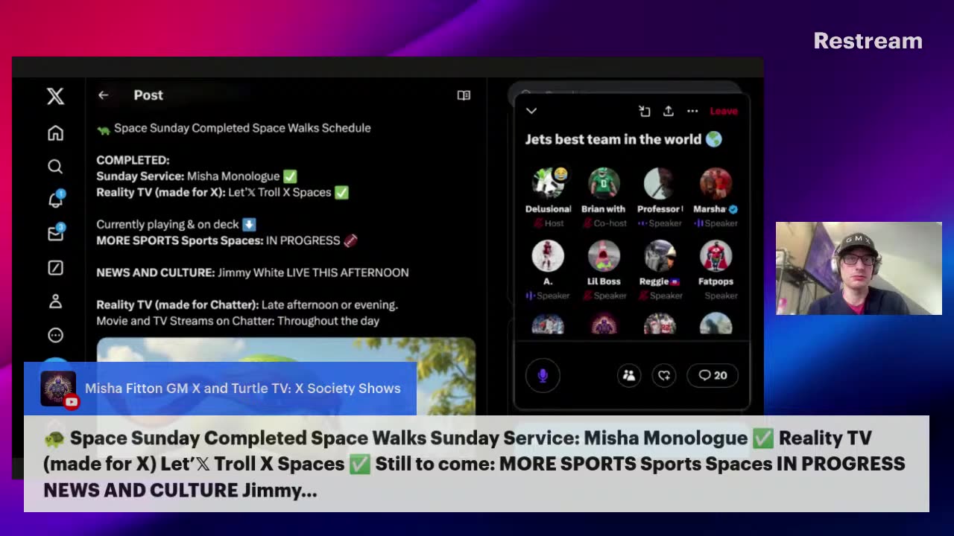Leave the Jets Space
This screenshot has width=954, height=536.
(x=724, y=111)
